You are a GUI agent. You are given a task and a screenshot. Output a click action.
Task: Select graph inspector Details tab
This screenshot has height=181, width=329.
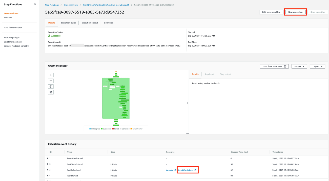point(195,74)
